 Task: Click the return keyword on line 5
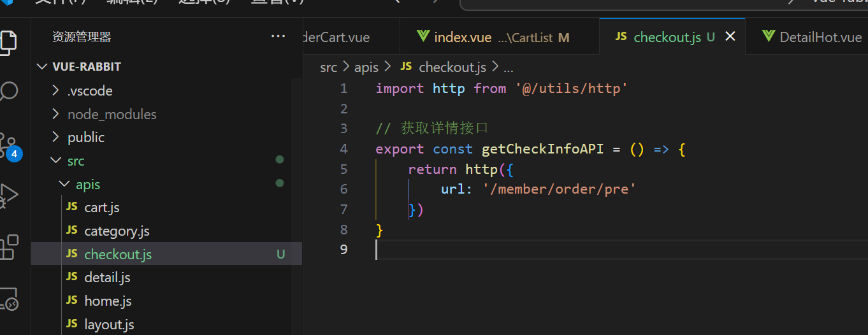[x=433, y=169]
